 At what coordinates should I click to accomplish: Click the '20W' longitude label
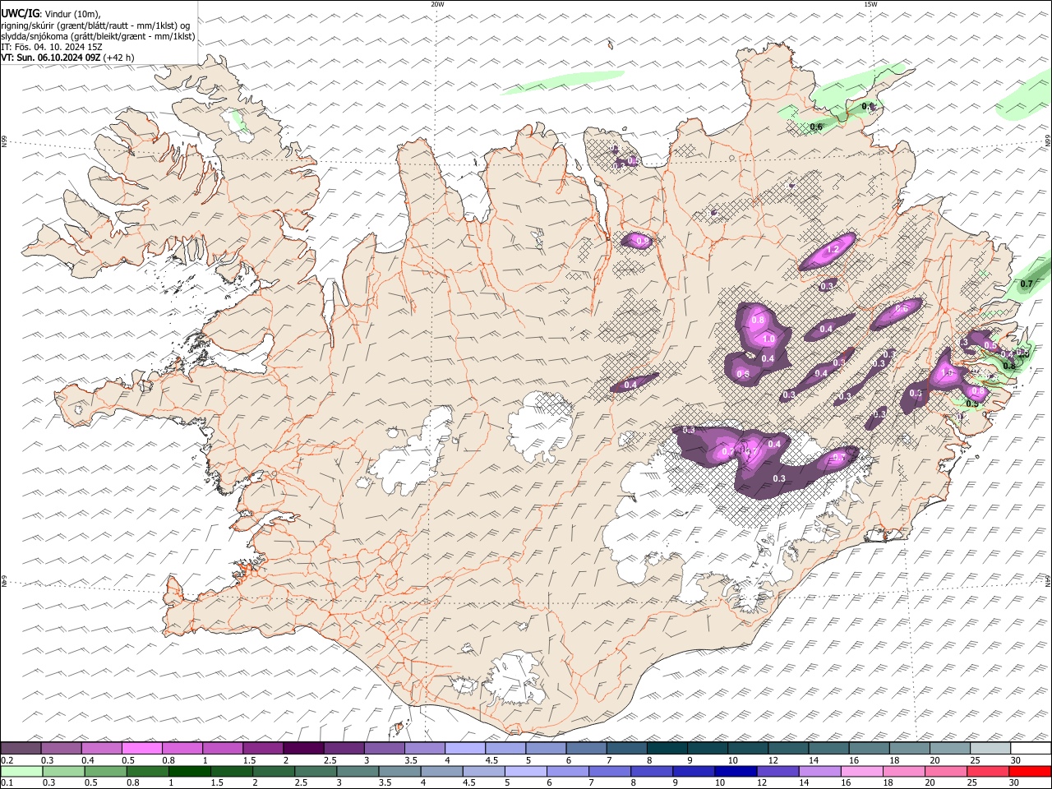coord(437,4)
